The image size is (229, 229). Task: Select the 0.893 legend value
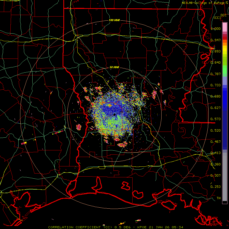(216, 51)
